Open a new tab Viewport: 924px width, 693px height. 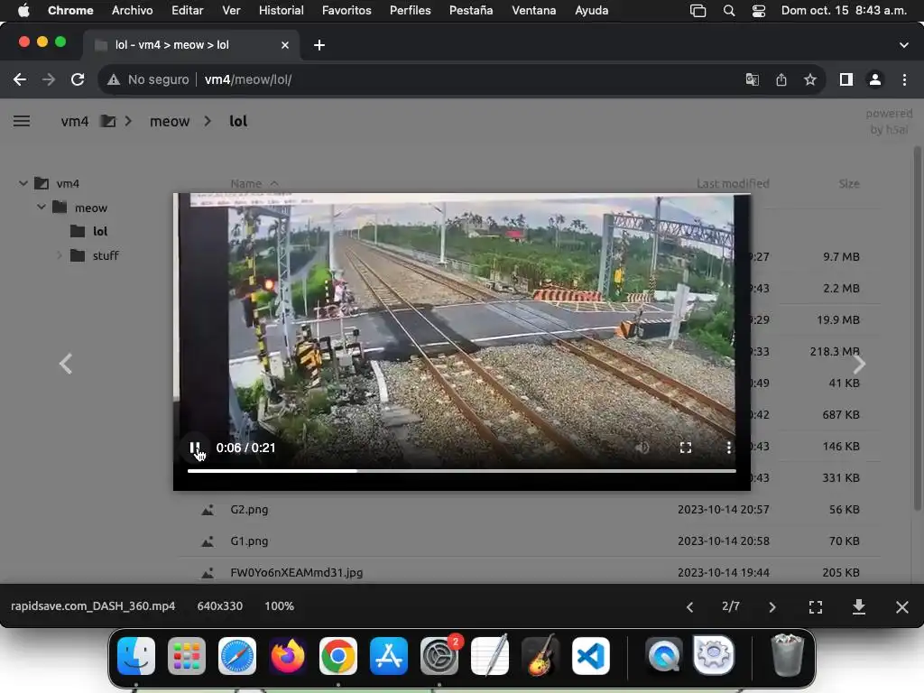(x=319, y=45)
